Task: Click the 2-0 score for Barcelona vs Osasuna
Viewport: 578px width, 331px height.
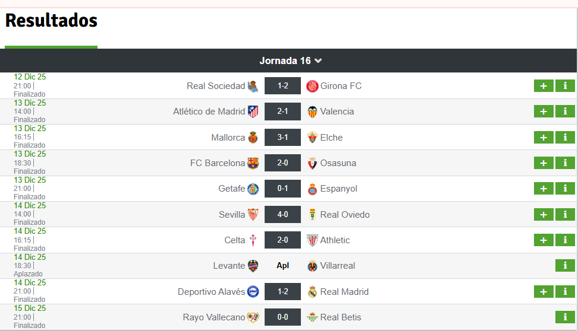Action: click(282, 163)
